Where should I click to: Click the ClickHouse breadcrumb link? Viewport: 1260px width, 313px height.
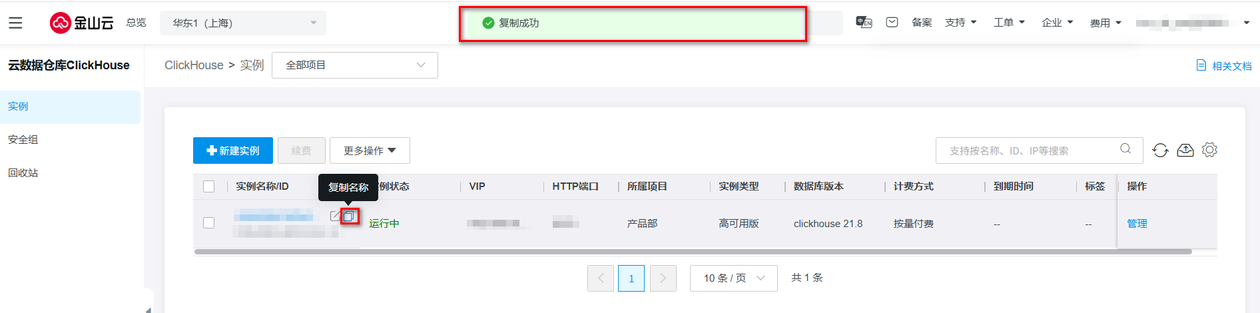tap(194, 65)
